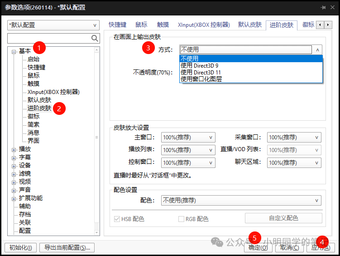
Task: Select 使用 Direct3D 11 from list
Action: pyautogui.click(x=201, y=72)
